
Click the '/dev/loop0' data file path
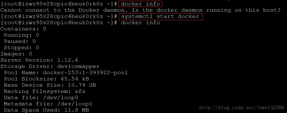click(x=60, y=98)
